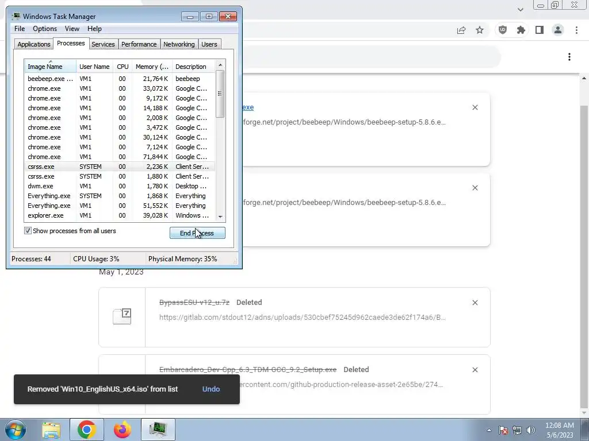Remove BypassESU-v12_u.7z entry from list

click(475, 302)
